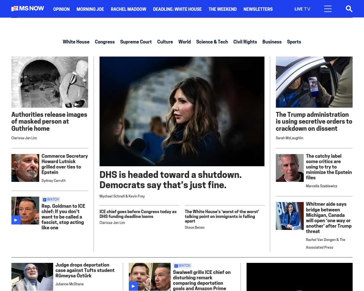Open the World section
The image size is (364, 291).
click(x=185, y=42)
